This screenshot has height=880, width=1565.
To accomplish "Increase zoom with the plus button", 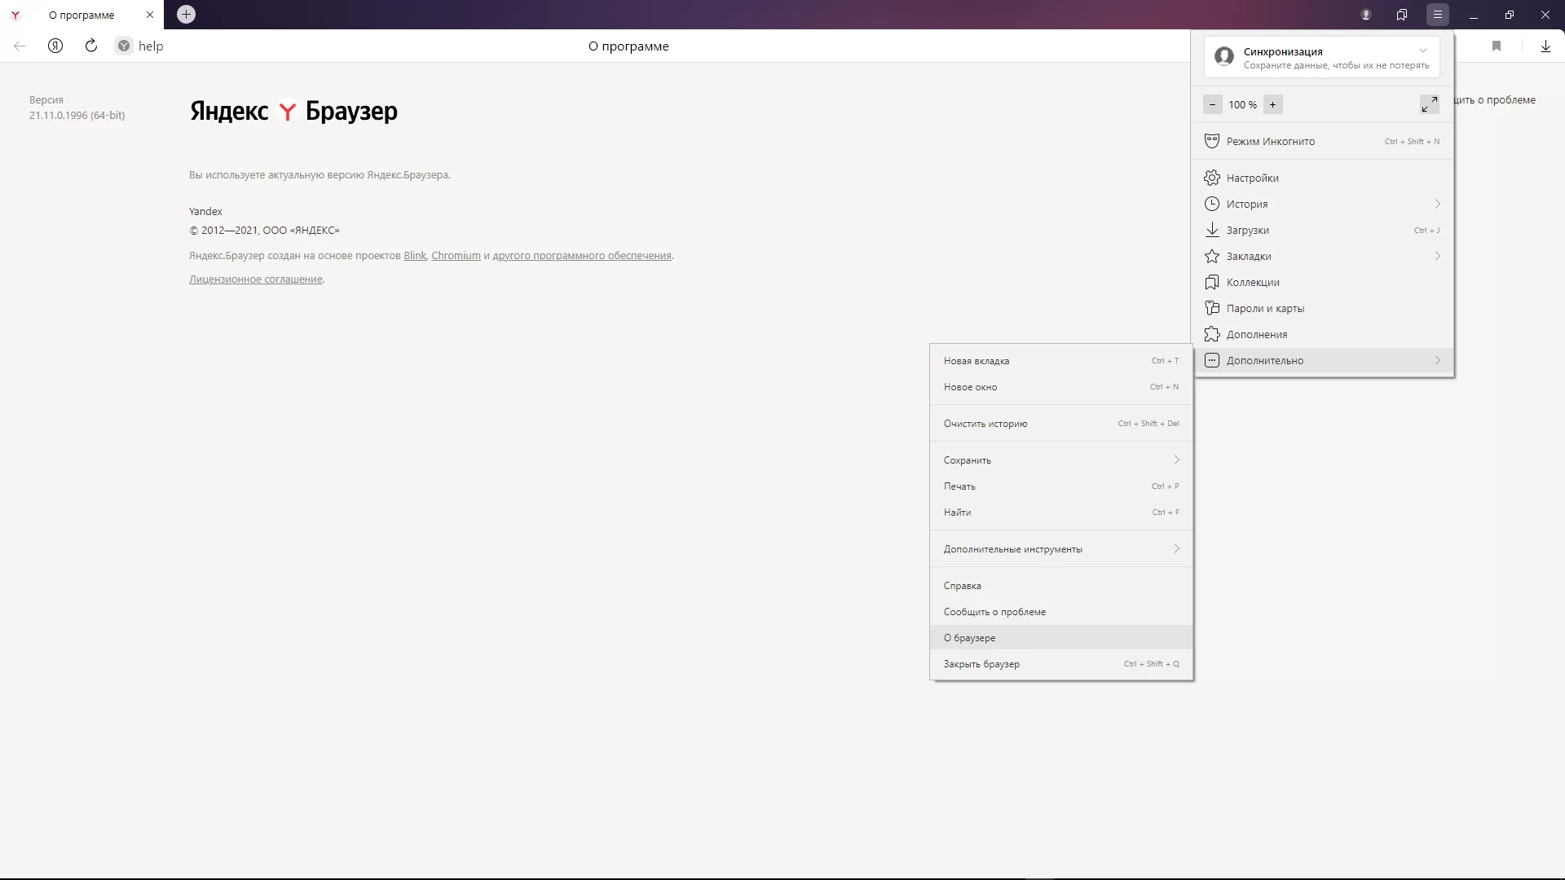I will (x=1273, y=104).
